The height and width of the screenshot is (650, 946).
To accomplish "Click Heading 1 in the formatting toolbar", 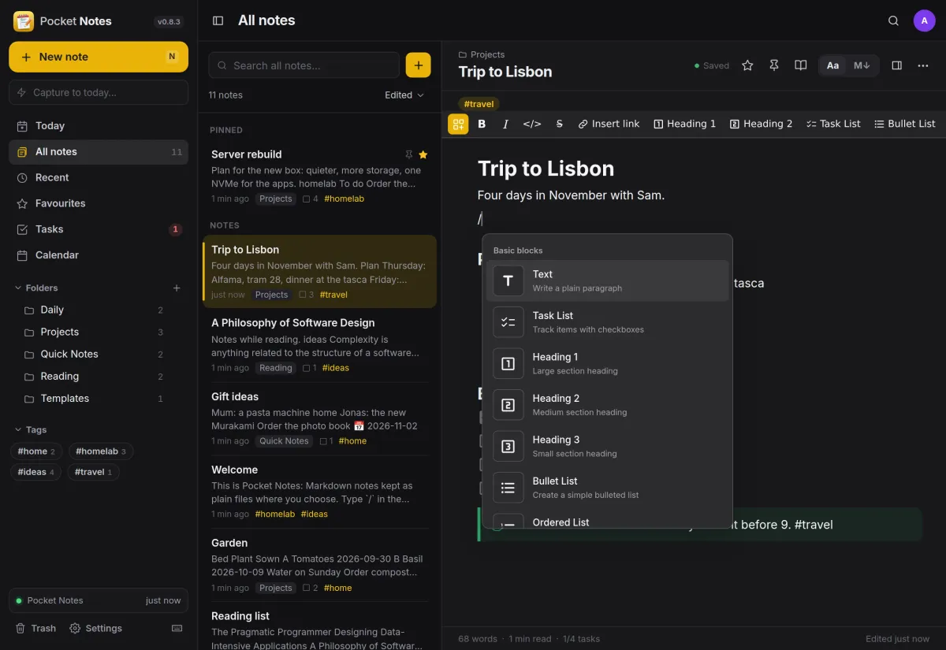I will (685, 124).
